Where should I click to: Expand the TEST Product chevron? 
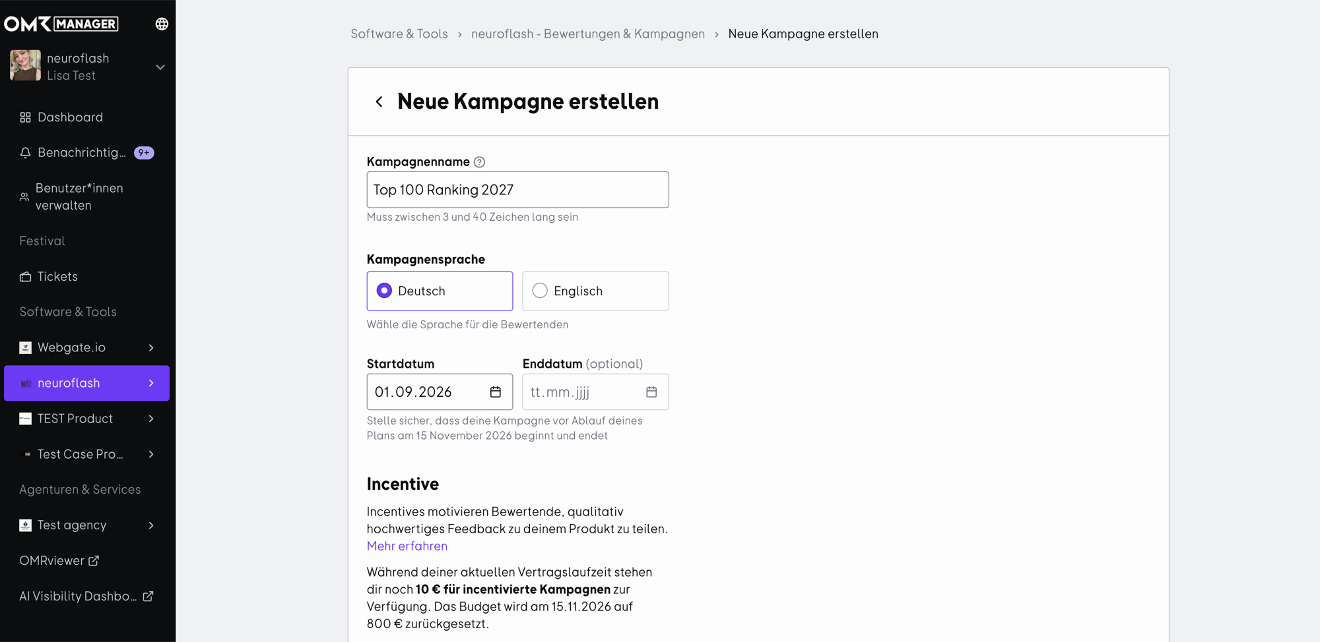(151, 419)
